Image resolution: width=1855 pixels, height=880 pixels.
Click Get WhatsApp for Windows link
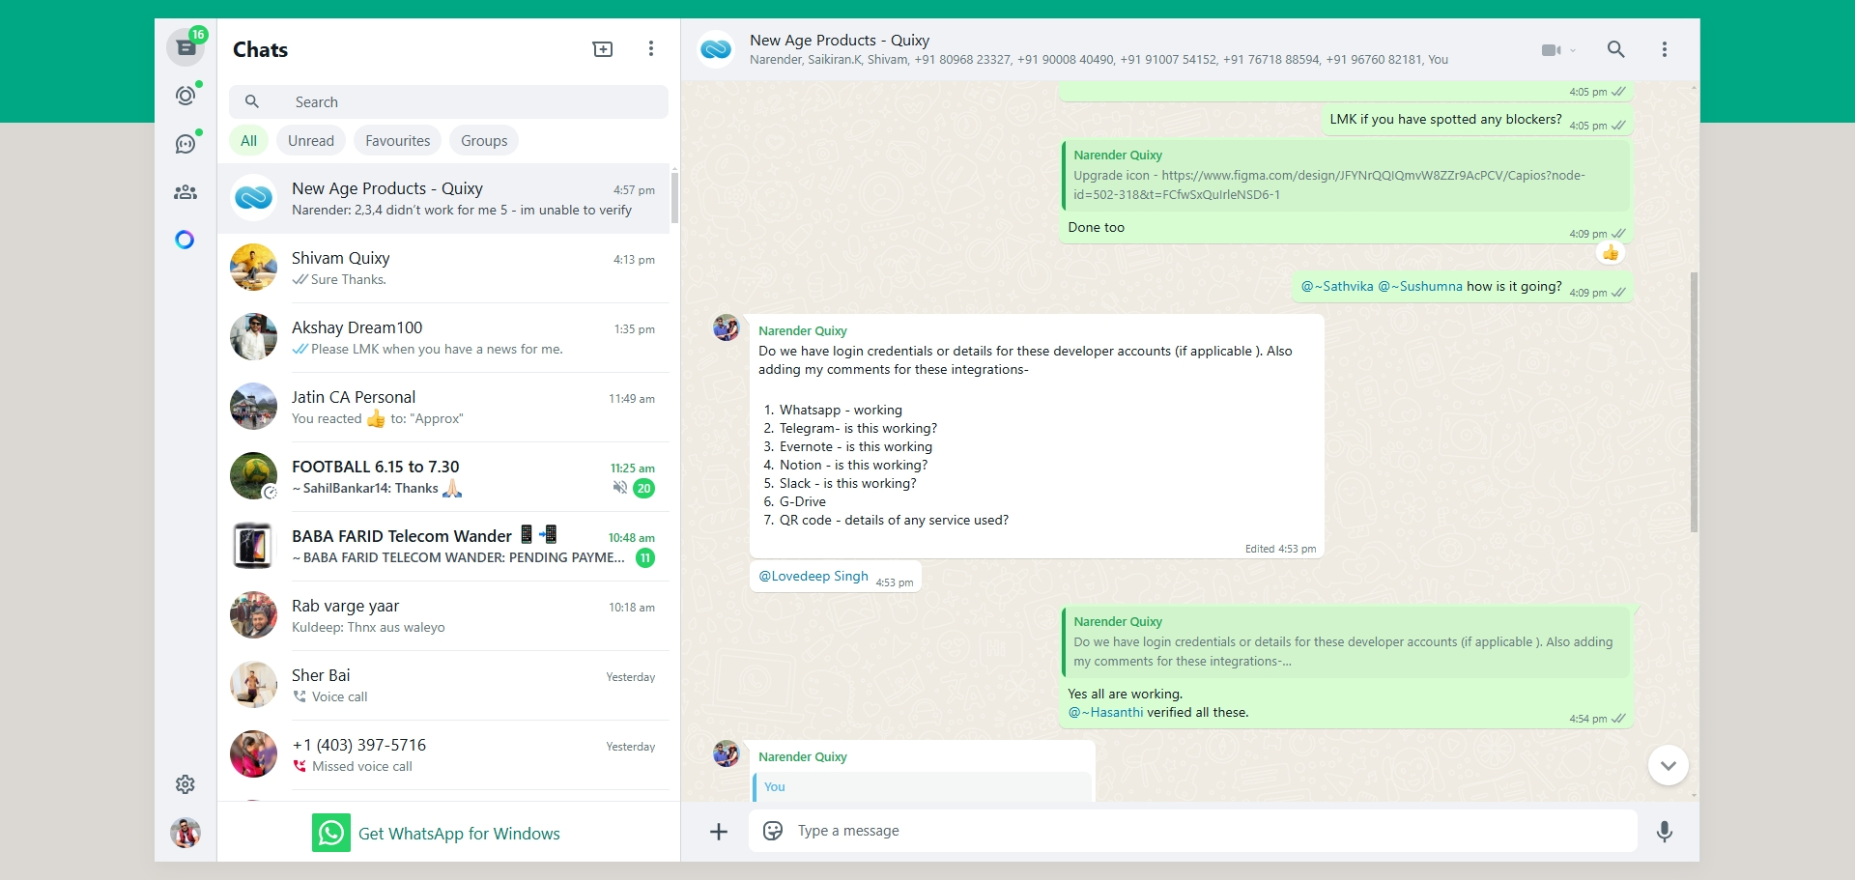point(459,834)
